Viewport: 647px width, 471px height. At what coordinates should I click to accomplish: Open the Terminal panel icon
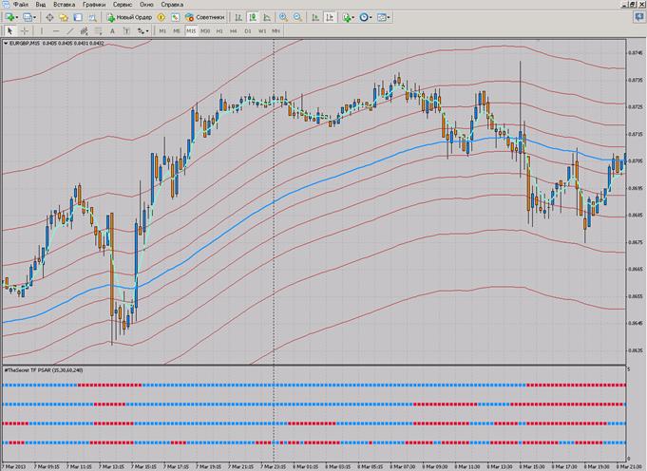[78, 17]
